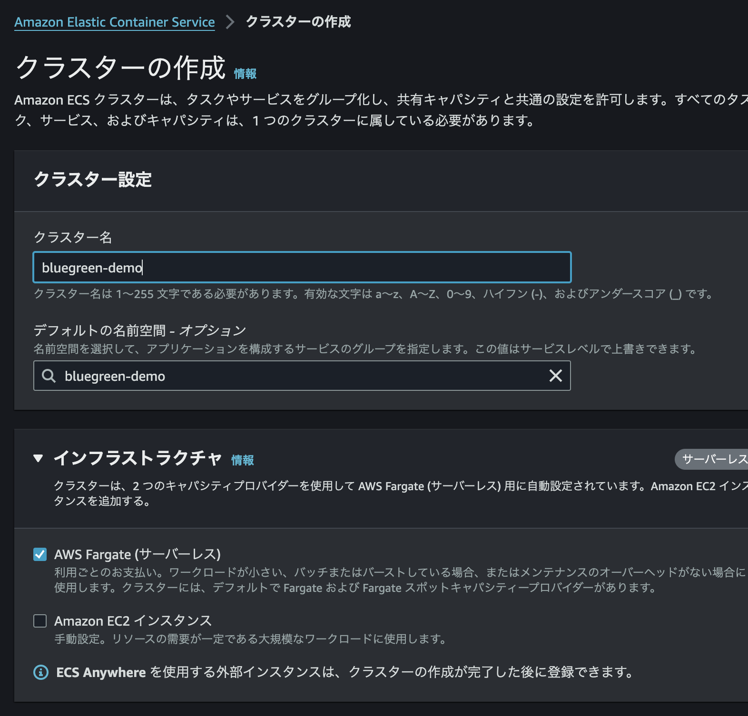Screen dimensions: 748x716
Task: Open the 情報 link next to インフラストラクチャ
Action: (243, 460)
